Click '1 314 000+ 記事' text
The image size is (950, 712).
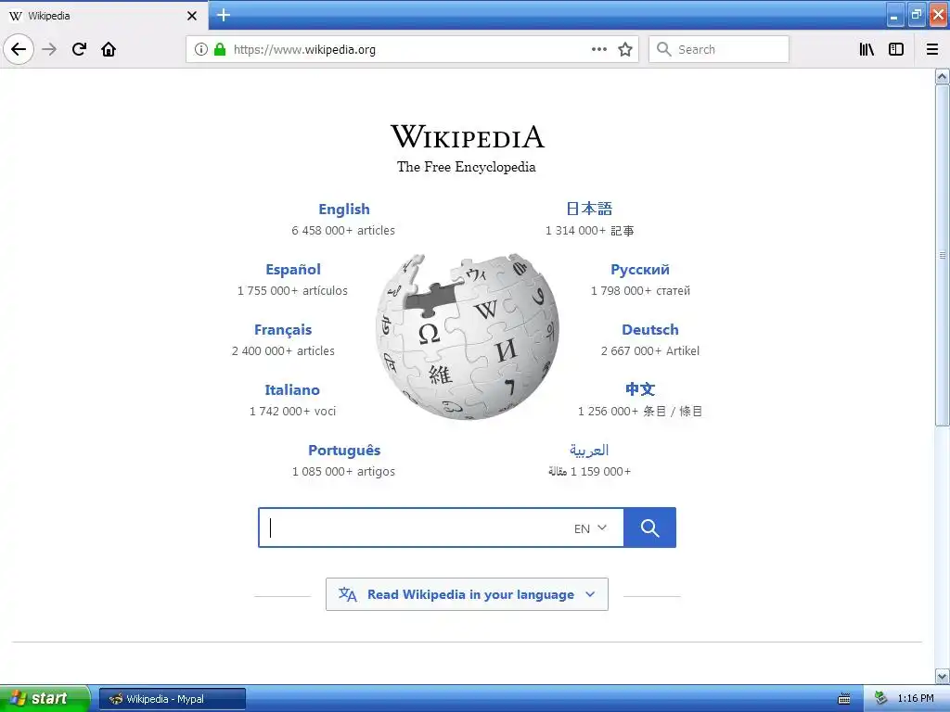coord(589,231)
